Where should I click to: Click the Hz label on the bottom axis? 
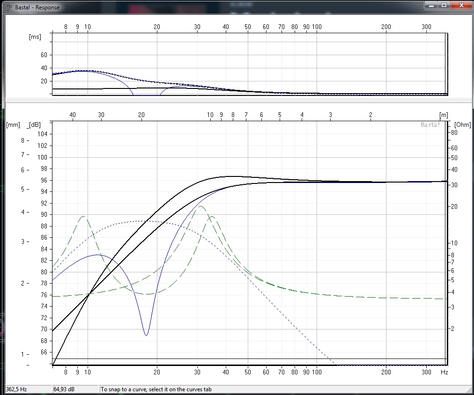[444, 372]
